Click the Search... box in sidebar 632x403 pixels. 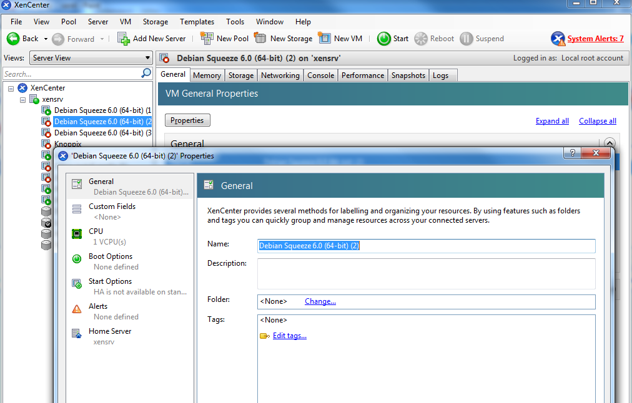tap(72, 74)
